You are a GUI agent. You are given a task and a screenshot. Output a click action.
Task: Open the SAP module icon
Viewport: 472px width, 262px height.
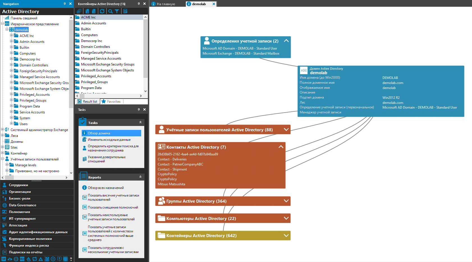click(4, 259)
